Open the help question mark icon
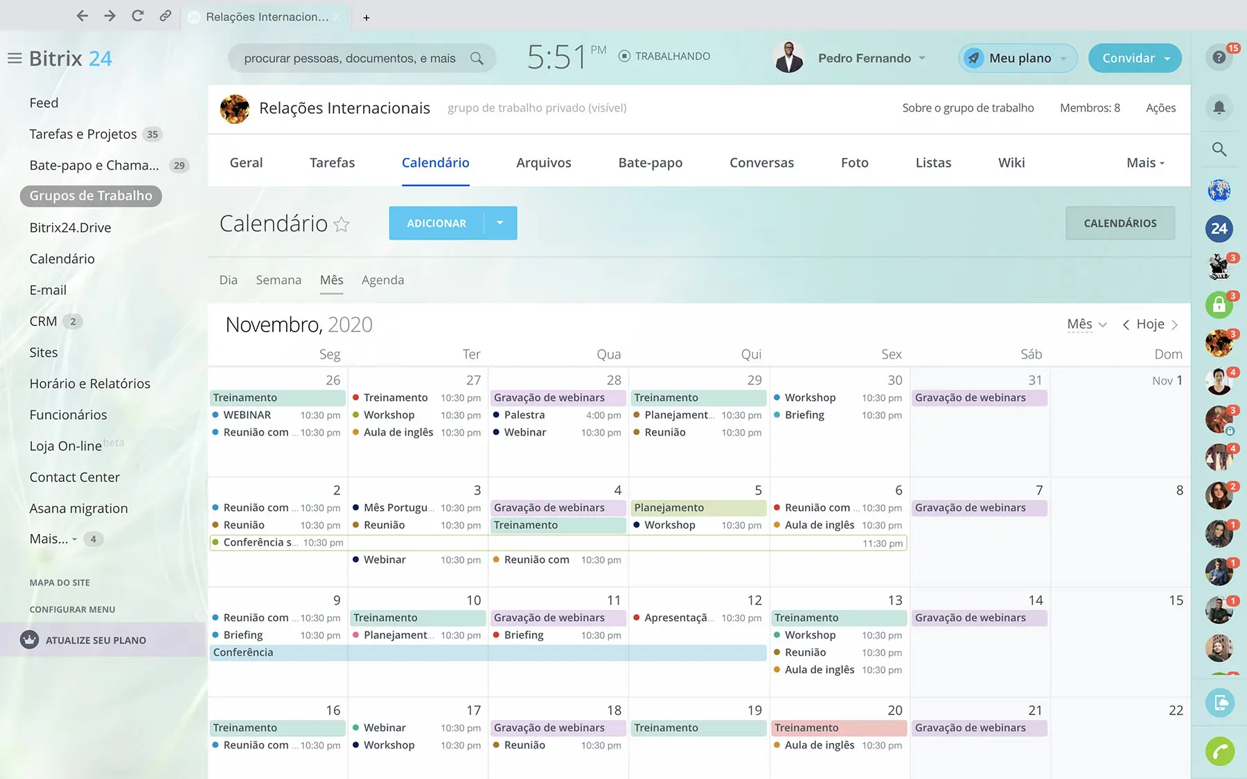Image resolution: width=1247 pixels, height=779 pixels. click(1219, 57)
